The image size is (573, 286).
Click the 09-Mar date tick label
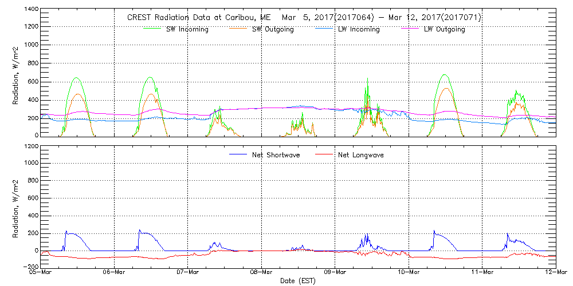335,273
